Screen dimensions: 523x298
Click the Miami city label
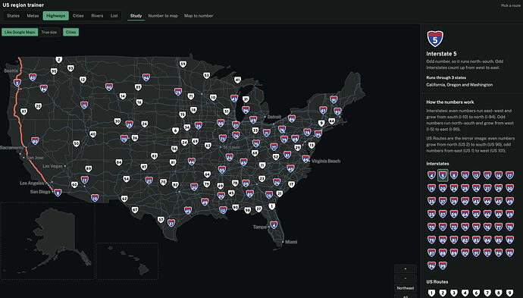click(x=291, y=242)
